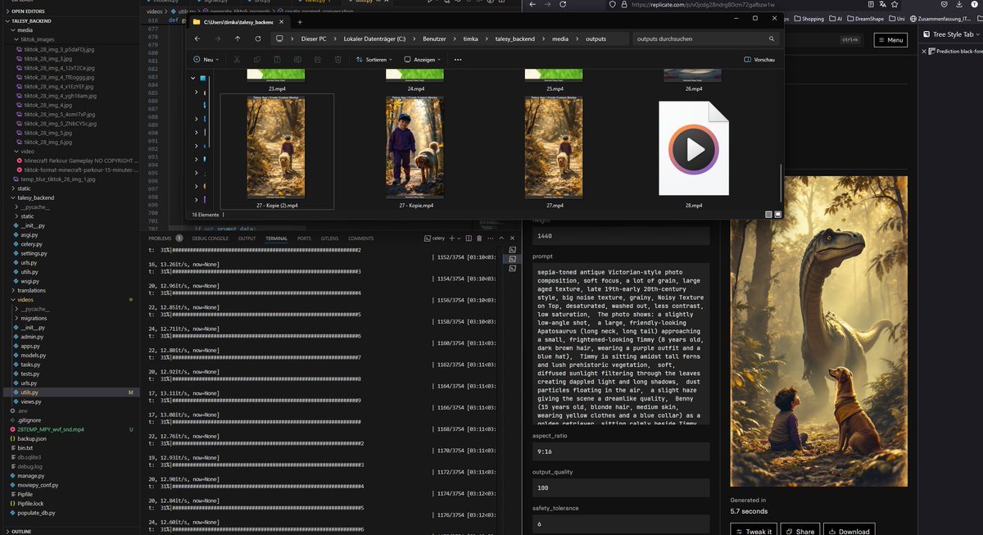
Task: Go up one folder in File Explorer
Action: click(x=238, y=39)
